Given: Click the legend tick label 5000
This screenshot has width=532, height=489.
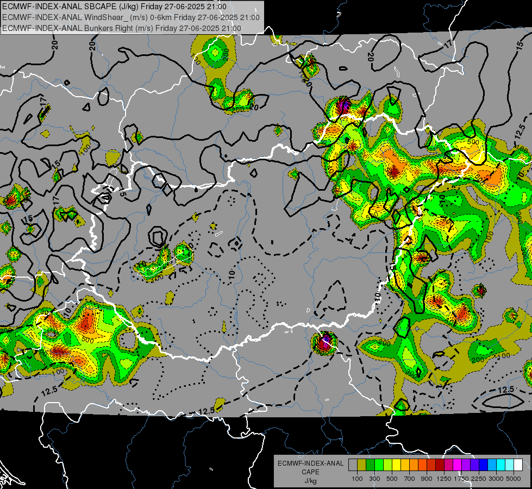Looking at the screenshot, I should (x=514, y=479).
